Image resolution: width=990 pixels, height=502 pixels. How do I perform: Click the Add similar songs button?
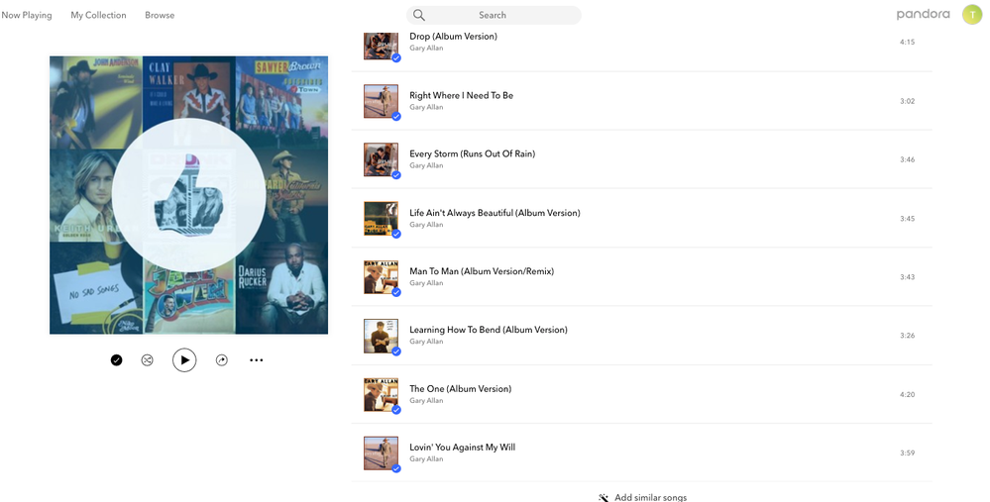click(650, 497)
